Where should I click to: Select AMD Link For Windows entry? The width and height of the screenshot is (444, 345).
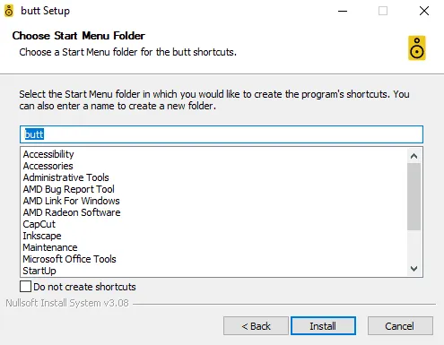(x=71, y=201)
